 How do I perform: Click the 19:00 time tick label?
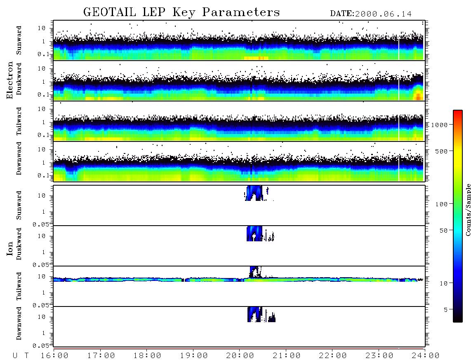[x=194, y=356]
